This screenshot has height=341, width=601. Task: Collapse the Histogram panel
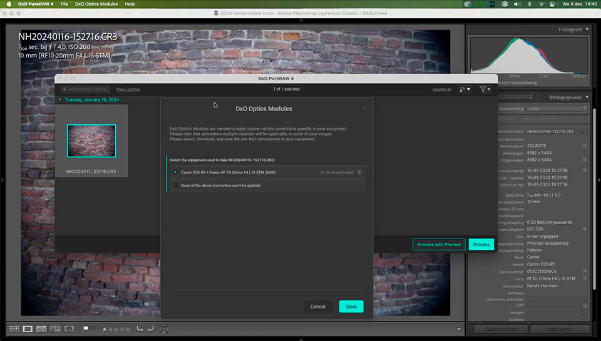pos(587,29)
